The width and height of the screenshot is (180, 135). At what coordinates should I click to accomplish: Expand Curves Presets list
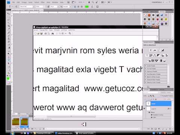point(145,69)
